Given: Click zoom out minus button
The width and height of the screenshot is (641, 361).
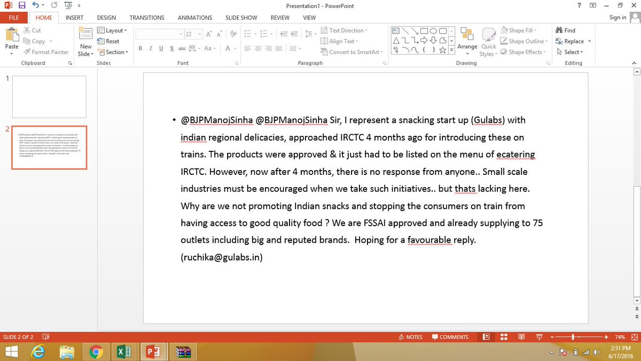Looking at the screenshot, I should (x=553, y=337).
